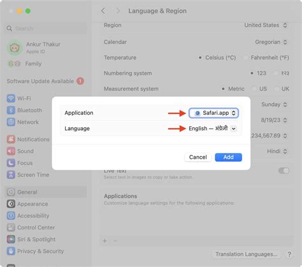302x267 pixels.
Task: Select Privacy & Security text in sidebar
Action: pyautogui.click(x=41, y=251)
